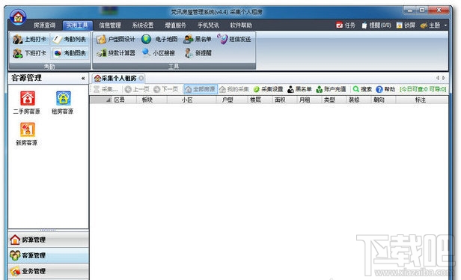This screenshot has width=461, height=280.
Task: Click 采集... toolbar button
Action: pyautogui.click(x=106, y=89)
